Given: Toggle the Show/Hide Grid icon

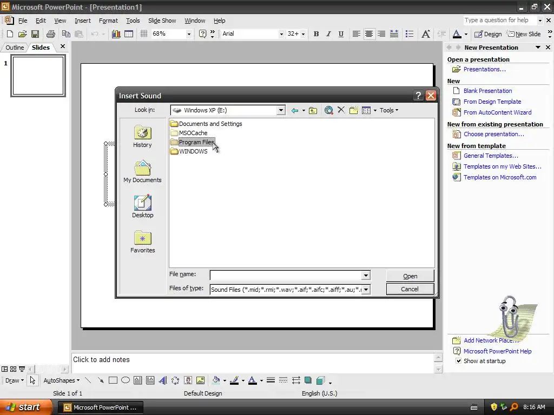Looking at the screenshot, I should [144, 34].
